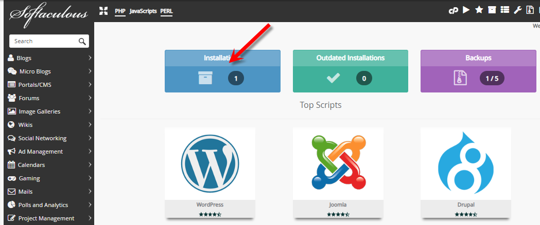Expand the Blogs category chevron
This screenshot has width=540, height=225.
pyautogui.click(x=90, y=58)
